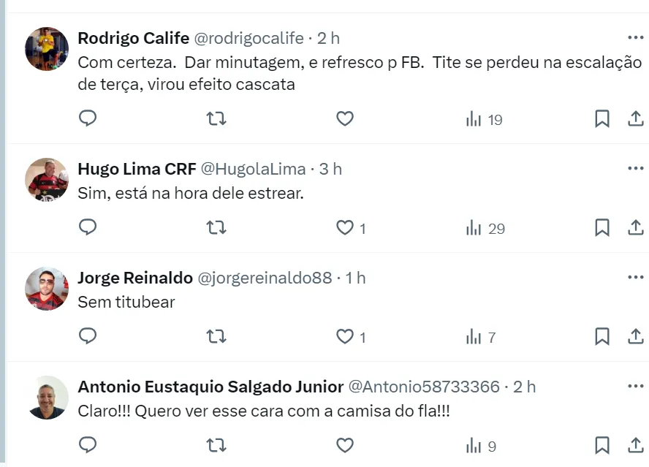Reply to Rodrigo Calife's tweet

[x=88, y=118]
